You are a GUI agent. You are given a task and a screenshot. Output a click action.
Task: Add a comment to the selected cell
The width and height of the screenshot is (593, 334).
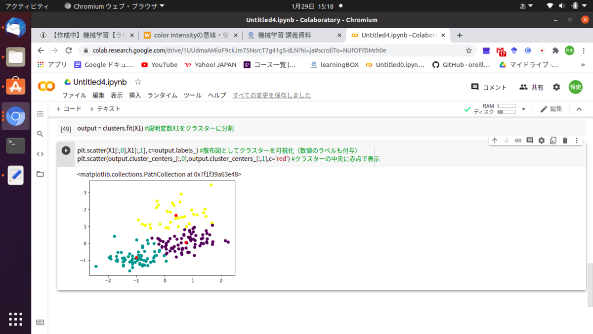point(530,141)
